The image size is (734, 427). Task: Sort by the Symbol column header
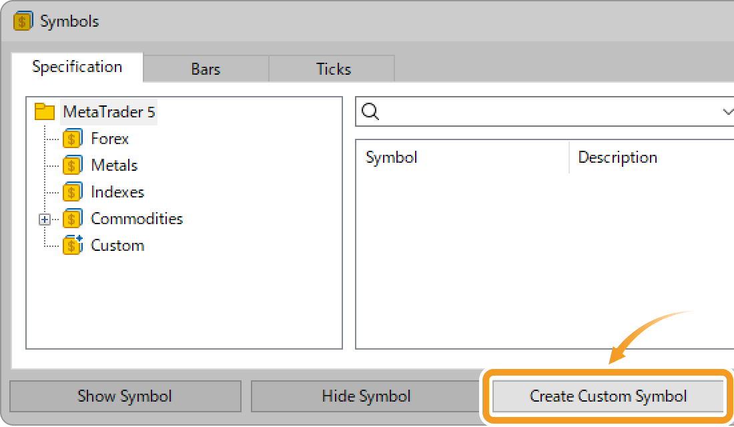point(462,157)
